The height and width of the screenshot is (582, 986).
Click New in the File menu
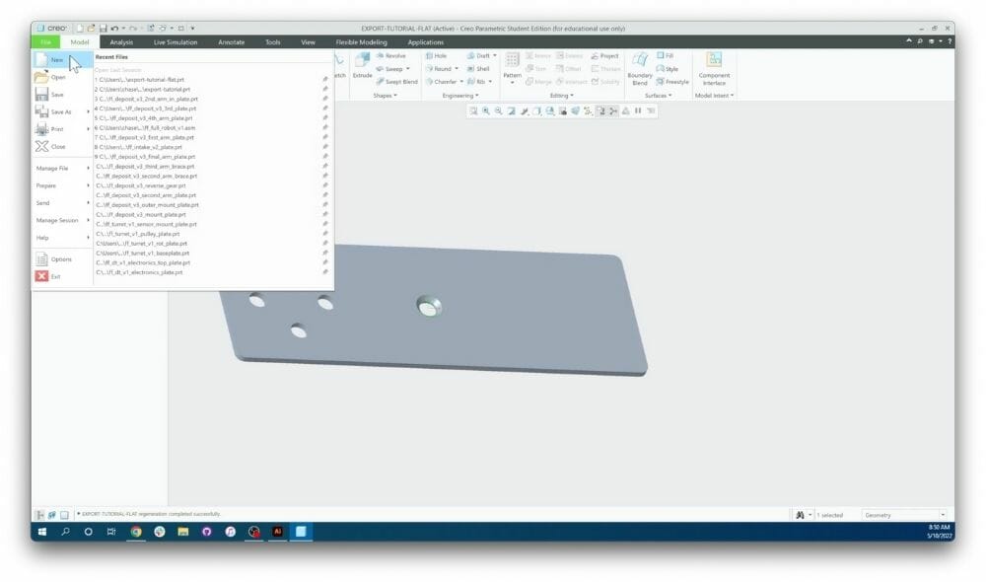point(57,59)
